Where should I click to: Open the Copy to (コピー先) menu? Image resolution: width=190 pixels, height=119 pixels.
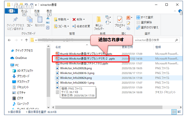61,26
